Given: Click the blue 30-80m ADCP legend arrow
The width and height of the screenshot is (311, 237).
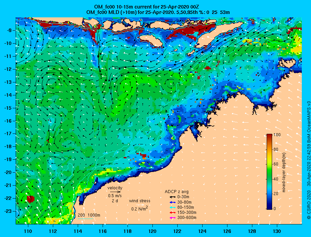Looking at the screenshot, I should 173,202.
